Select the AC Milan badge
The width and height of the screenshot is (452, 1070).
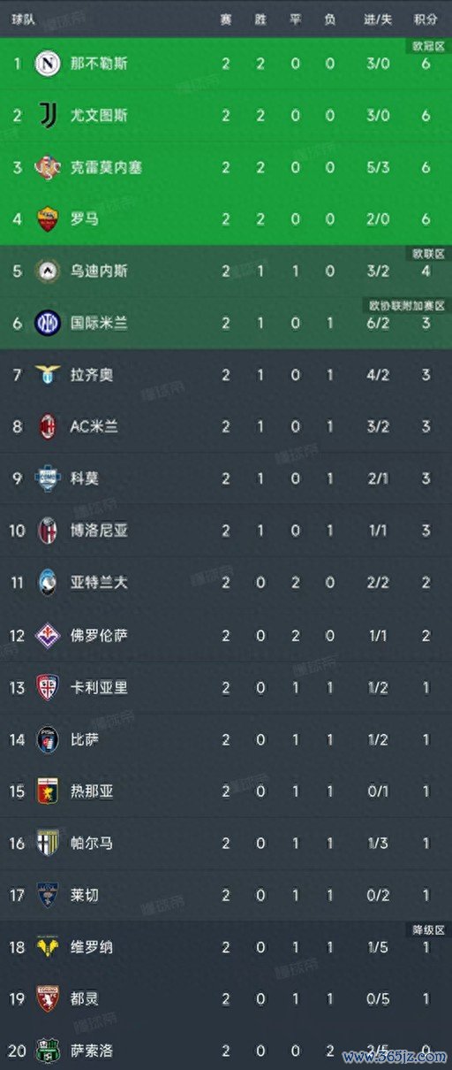[x=47, y=427]
